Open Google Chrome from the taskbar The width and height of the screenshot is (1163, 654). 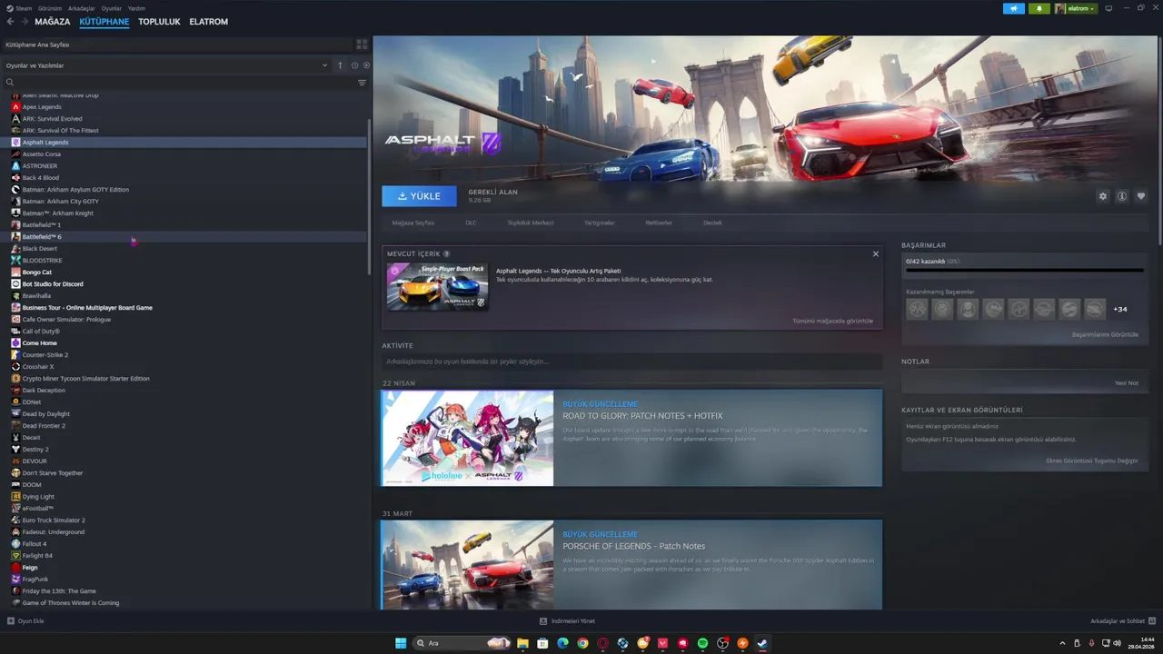(x=582, y=643)
